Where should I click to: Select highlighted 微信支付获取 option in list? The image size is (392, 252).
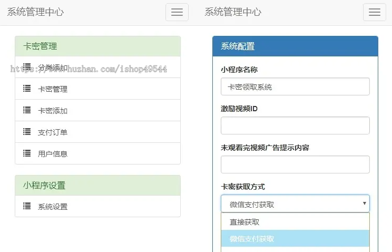[295, 238]
